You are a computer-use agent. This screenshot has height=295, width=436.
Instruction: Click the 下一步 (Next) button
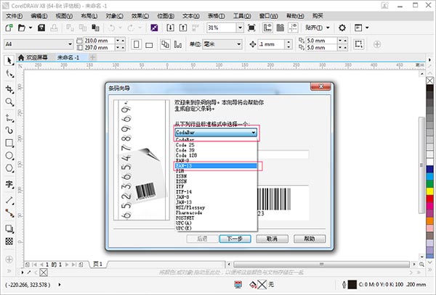235,238
